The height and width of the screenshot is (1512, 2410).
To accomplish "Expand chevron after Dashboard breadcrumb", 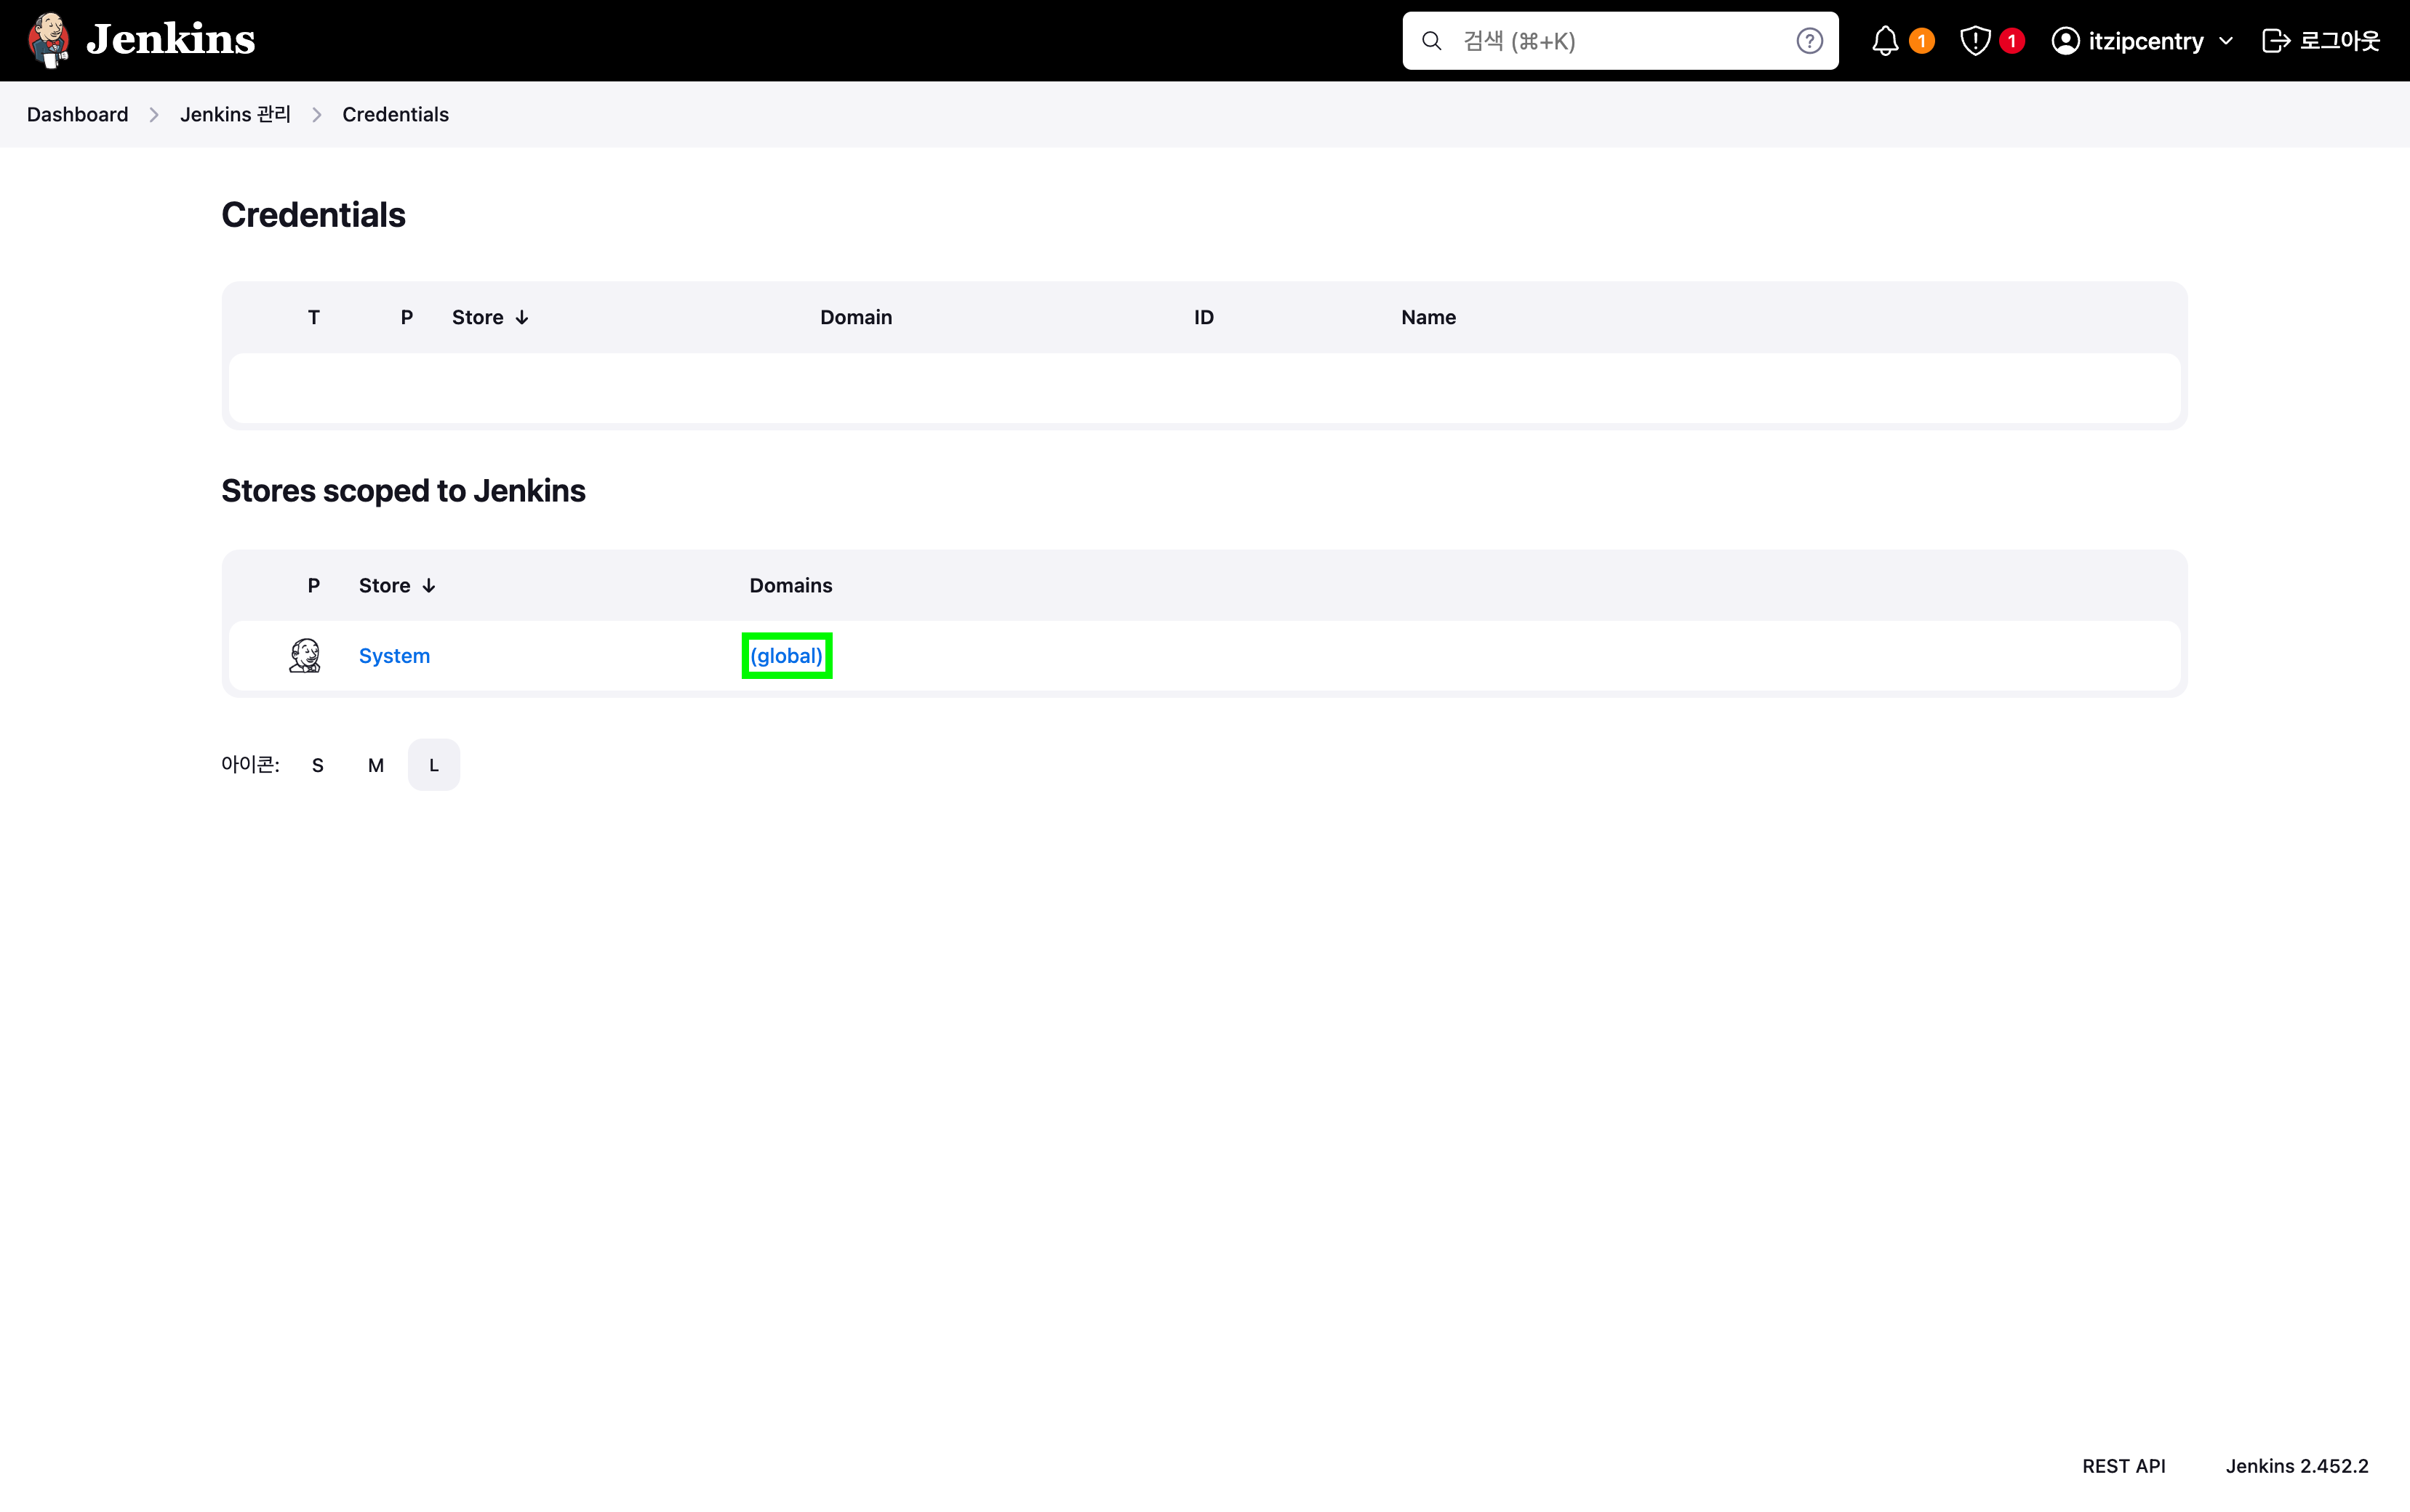I will pos(154,115).
